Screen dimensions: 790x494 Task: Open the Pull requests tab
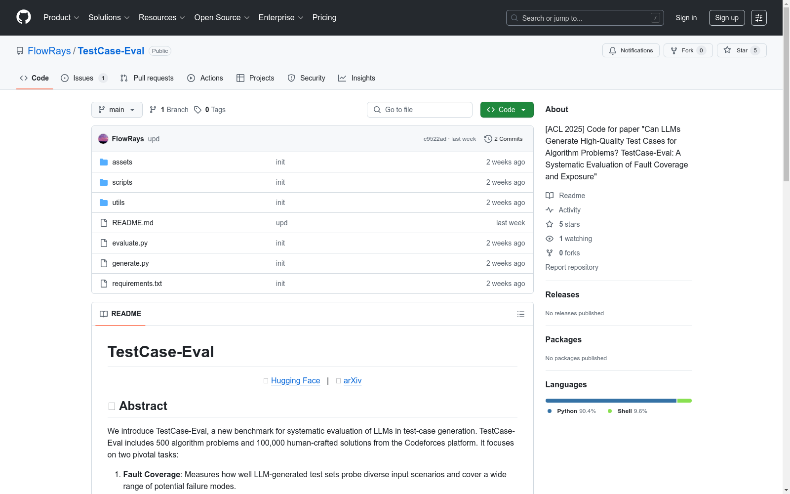[x=147, y=78]
